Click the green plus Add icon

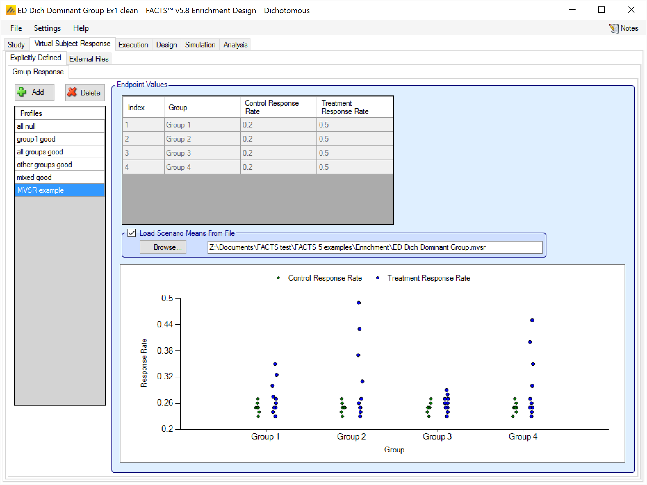click(x=22, y=92)
